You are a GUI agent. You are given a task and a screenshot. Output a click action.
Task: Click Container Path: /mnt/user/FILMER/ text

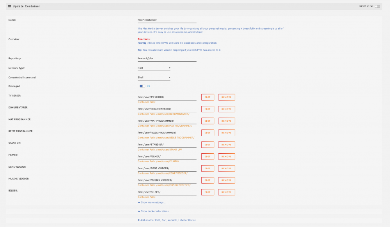pyautogui.click(x=158, y=161)
